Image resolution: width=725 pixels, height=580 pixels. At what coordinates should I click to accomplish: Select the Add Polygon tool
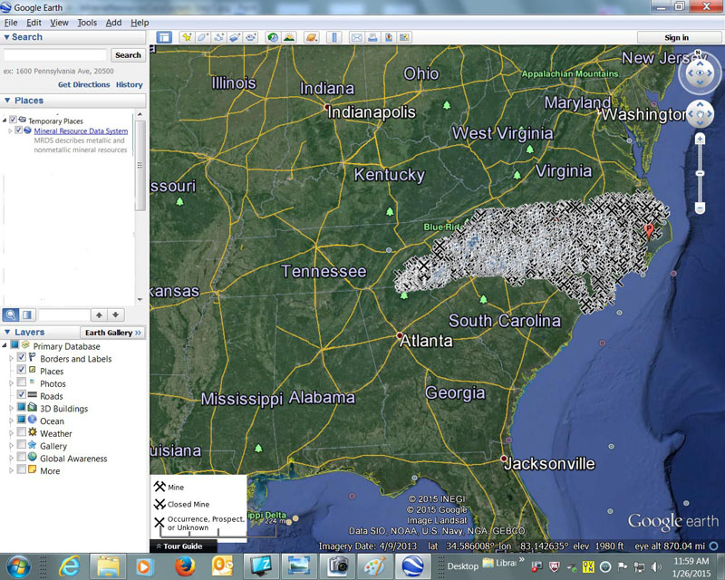pyautogui.click(x=202, y=37)
